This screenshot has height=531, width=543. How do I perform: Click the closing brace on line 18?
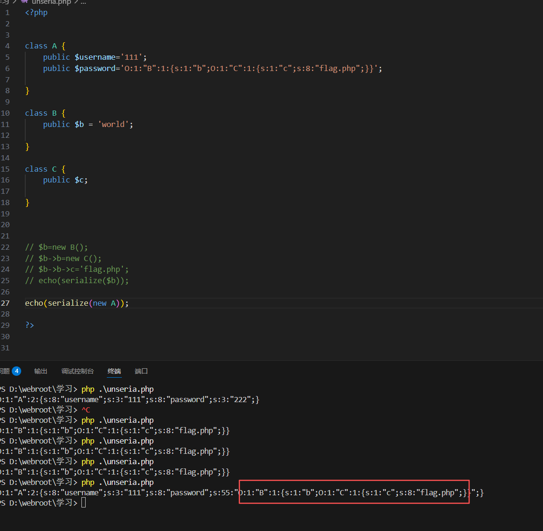(x=27, y=203)
